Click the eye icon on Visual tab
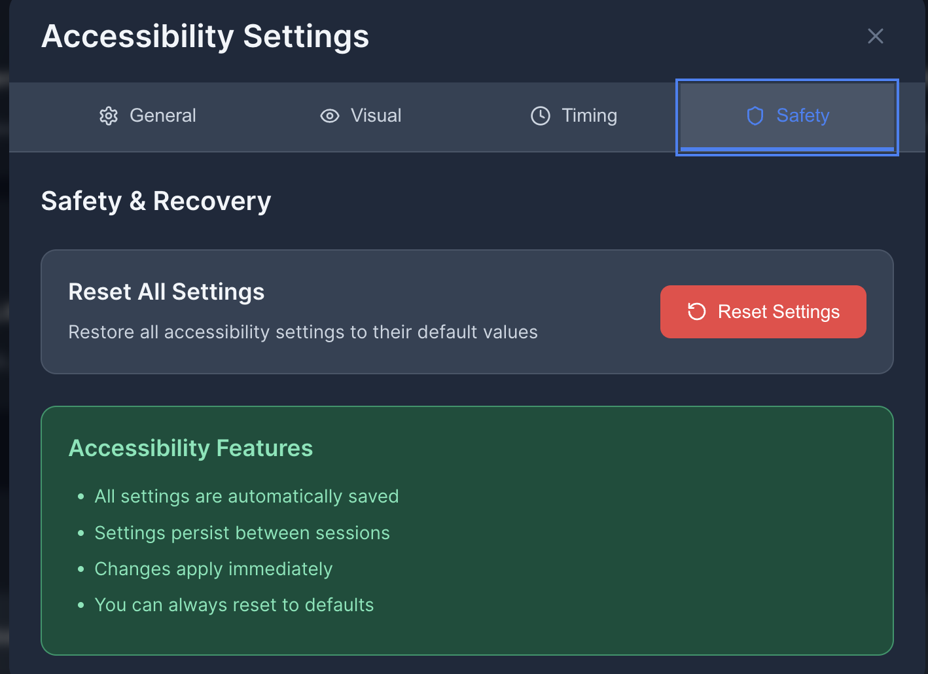 pyautogui.click(x=330, y=116)
